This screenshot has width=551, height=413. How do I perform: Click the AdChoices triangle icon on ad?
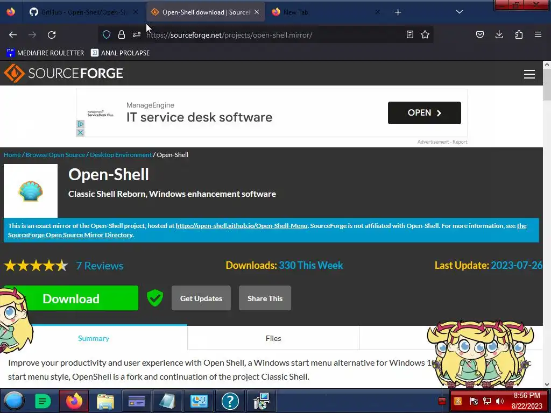pyautogui.click(x=81, y=124)
